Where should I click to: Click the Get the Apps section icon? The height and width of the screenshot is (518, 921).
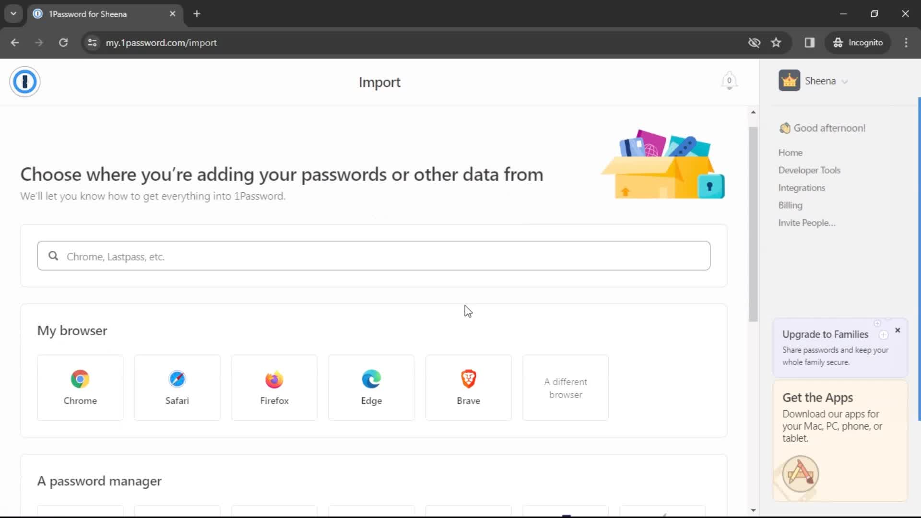[x=800, y=474]
